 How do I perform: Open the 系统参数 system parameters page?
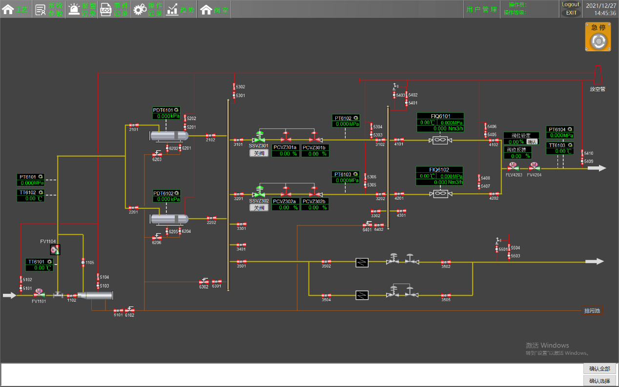tap(49, 9)
